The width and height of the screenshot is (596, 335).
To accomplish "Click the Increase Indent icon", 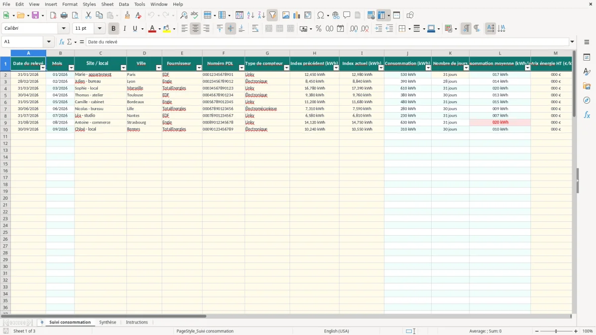I will (378, 29).
